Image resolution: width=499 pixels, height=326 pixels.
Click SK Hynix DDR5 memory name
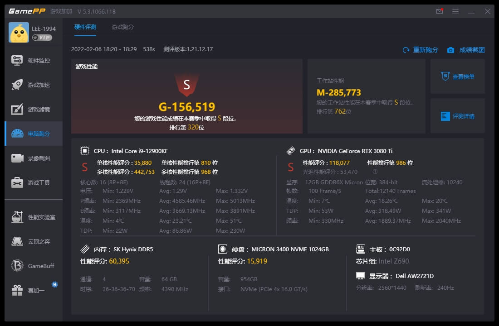[x=133, y=249]
